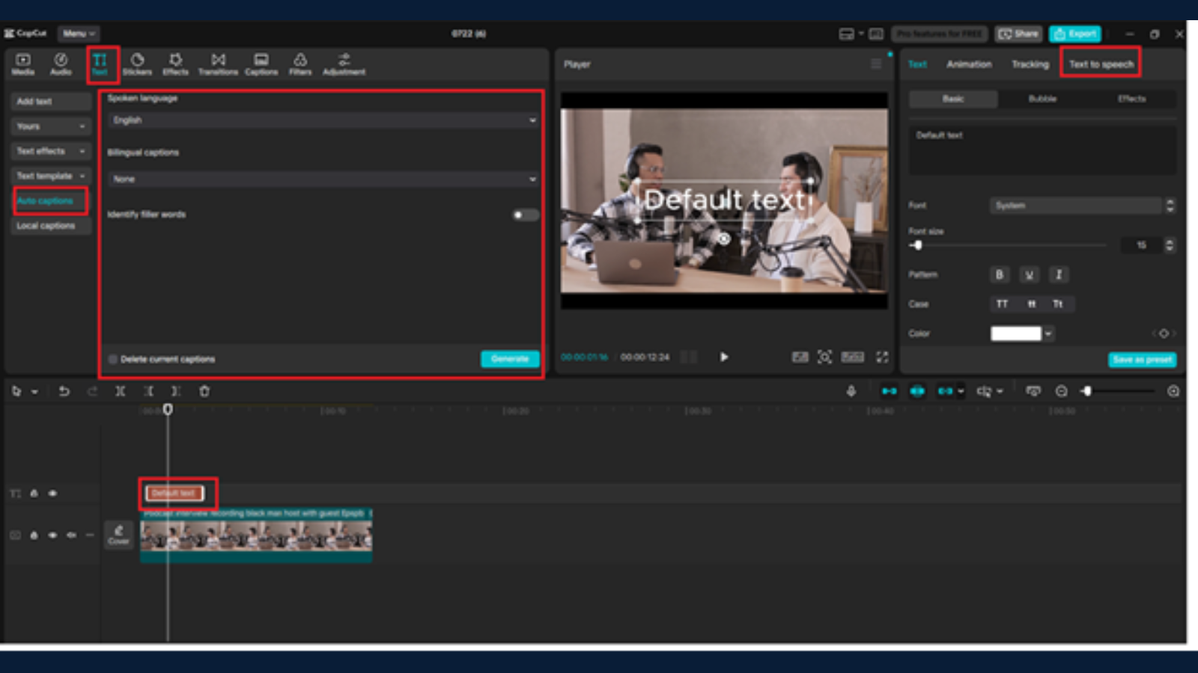
Task: Lock the main video track
Action: click(34, 535)
